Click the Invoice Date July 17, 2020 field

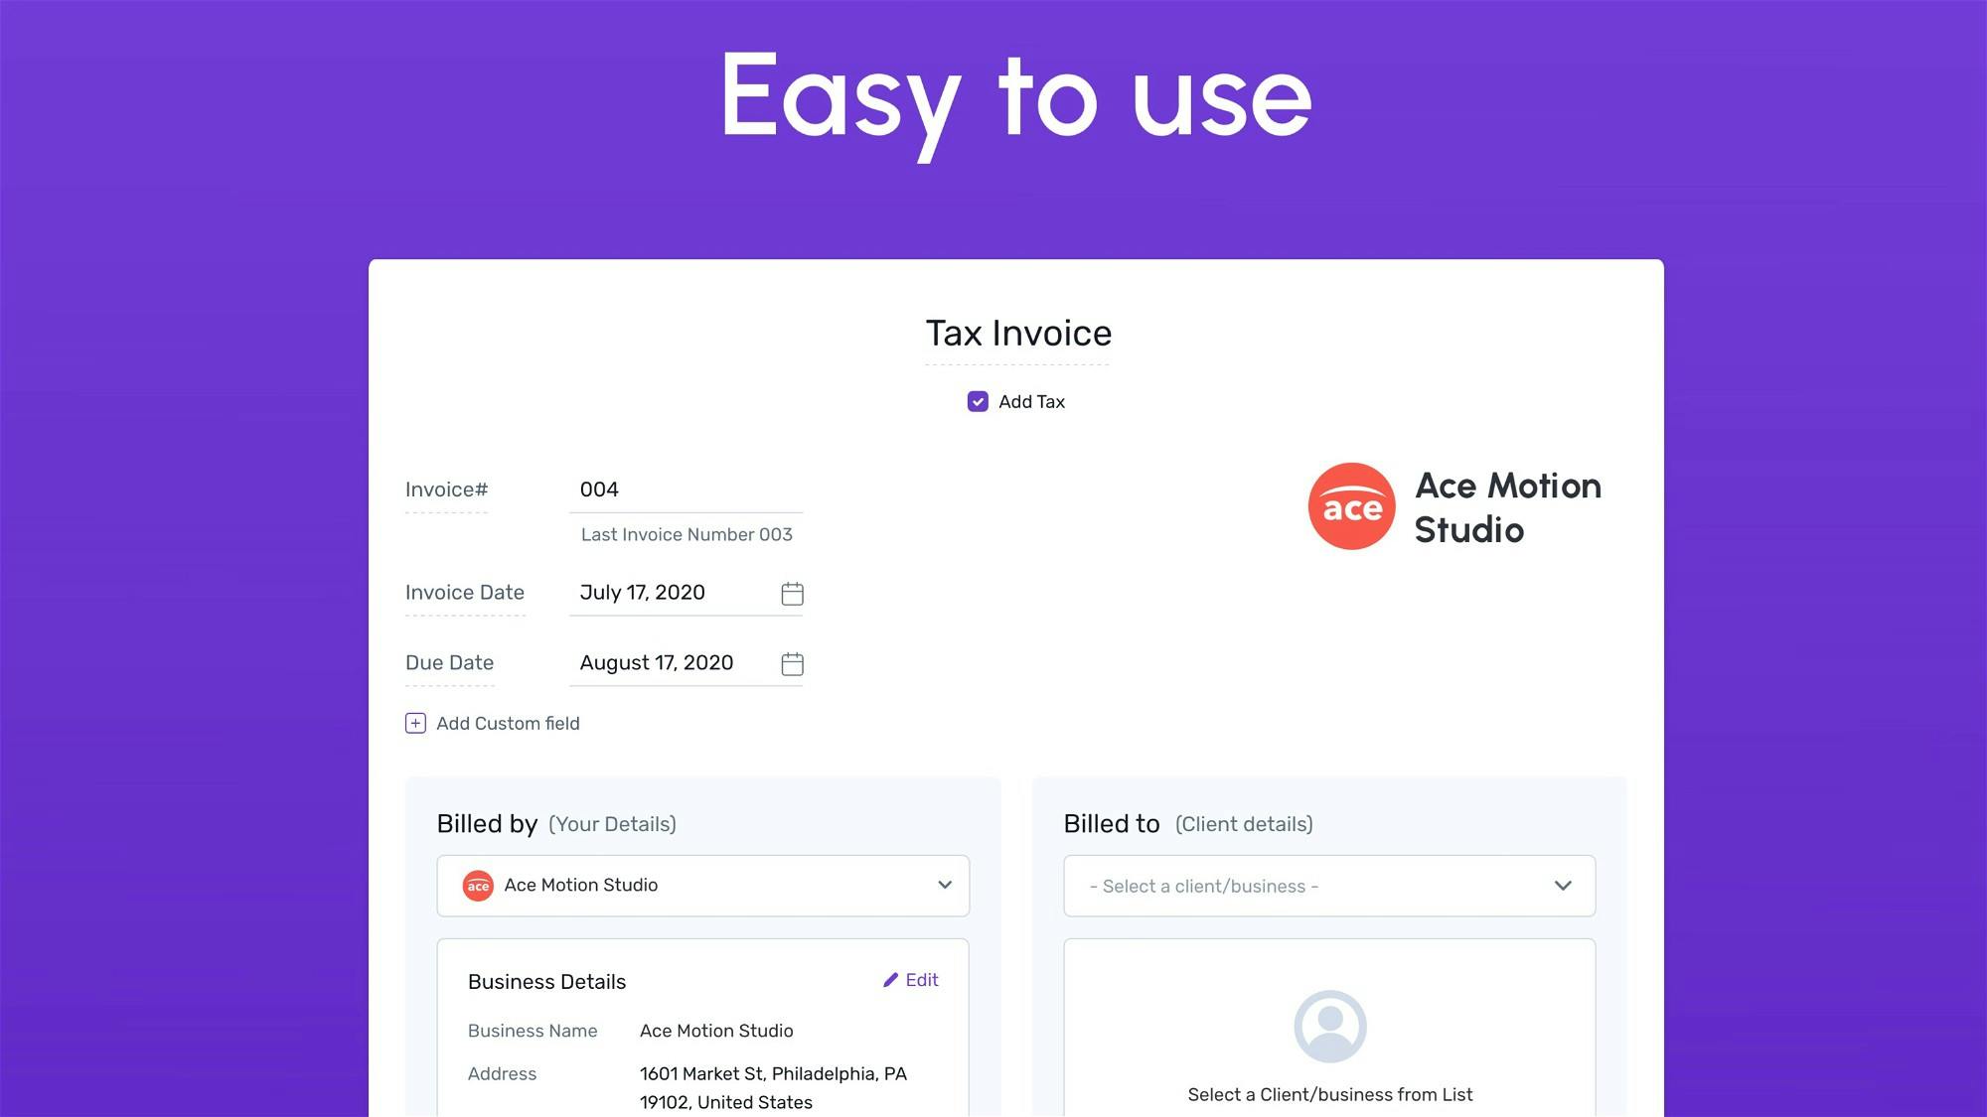click(656, 593)
